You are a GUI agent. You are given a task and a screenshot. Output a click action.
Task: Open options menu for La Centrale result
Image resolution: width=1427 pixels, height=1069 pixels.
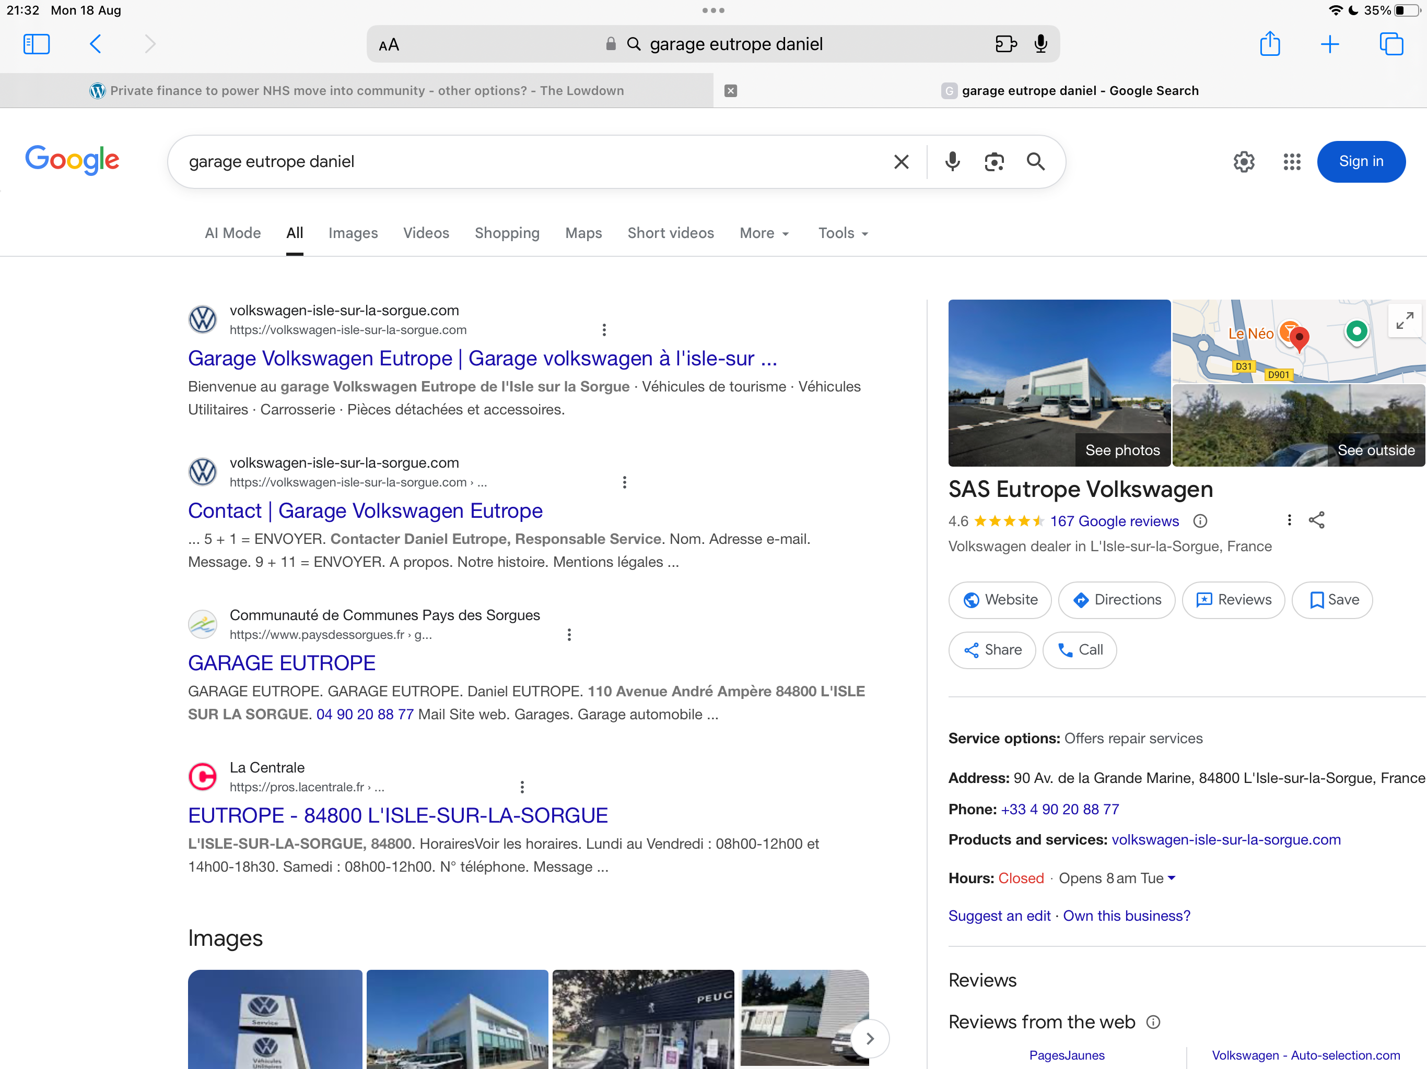coord(522,787)
